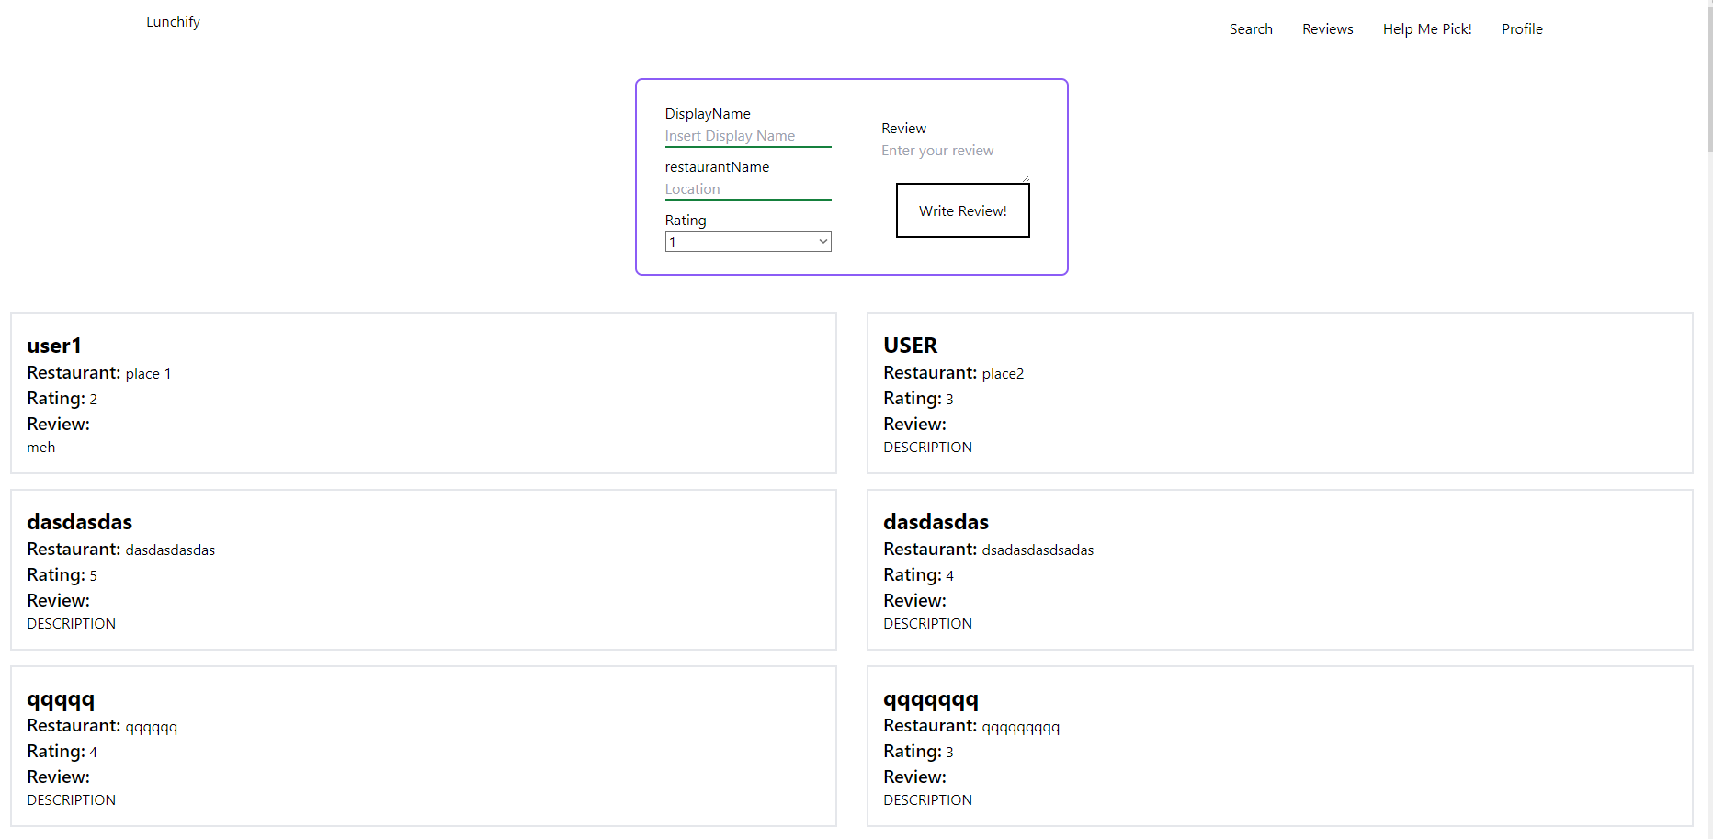Open Help Me Pick! page
The width and height of the screenshot is (1713, 839).
(1427, 29)
